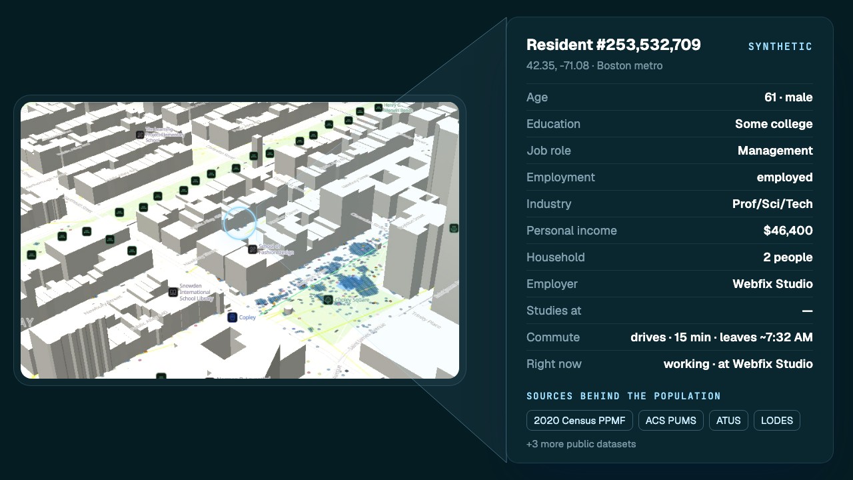Click the Studies at row label
853x480 pixels.
pyautogui.click(x=554, y=311)
